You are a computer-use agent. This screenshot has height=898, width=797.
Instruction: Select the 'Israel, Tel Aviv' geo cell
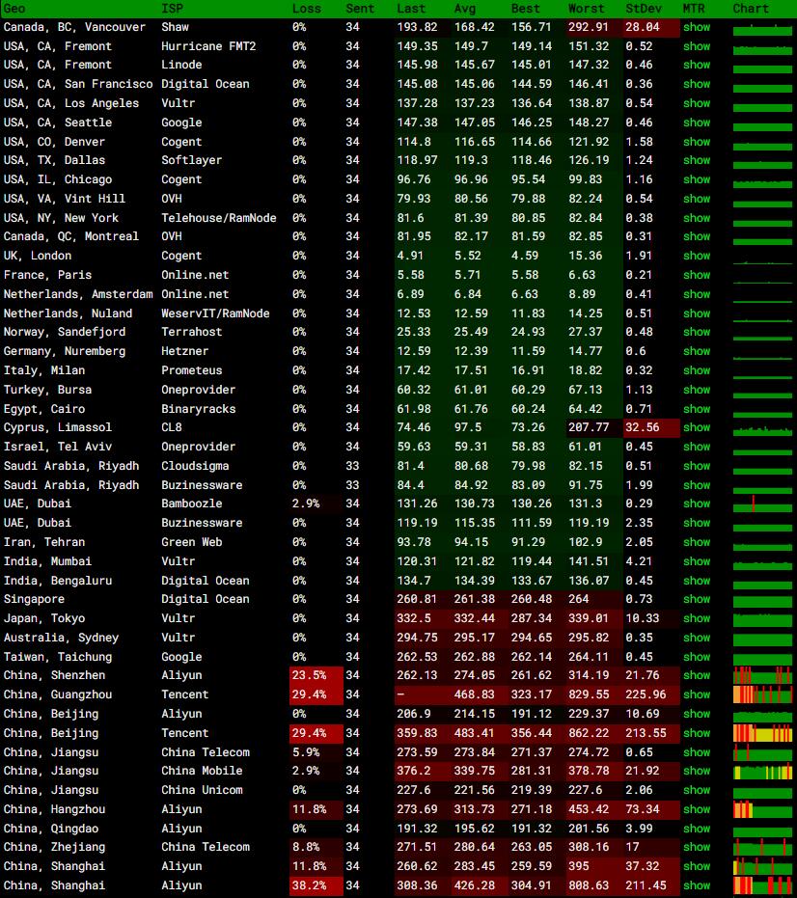pyautogui.click(x=58, y=447)
